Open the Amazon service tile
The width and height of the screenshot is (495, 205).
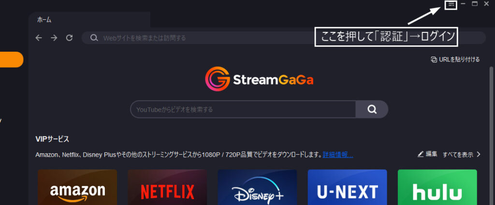77,187
